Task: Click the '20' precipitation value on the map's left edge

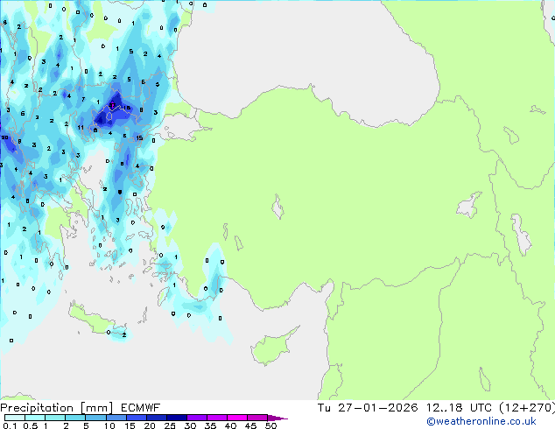Action: coord(4,137)
